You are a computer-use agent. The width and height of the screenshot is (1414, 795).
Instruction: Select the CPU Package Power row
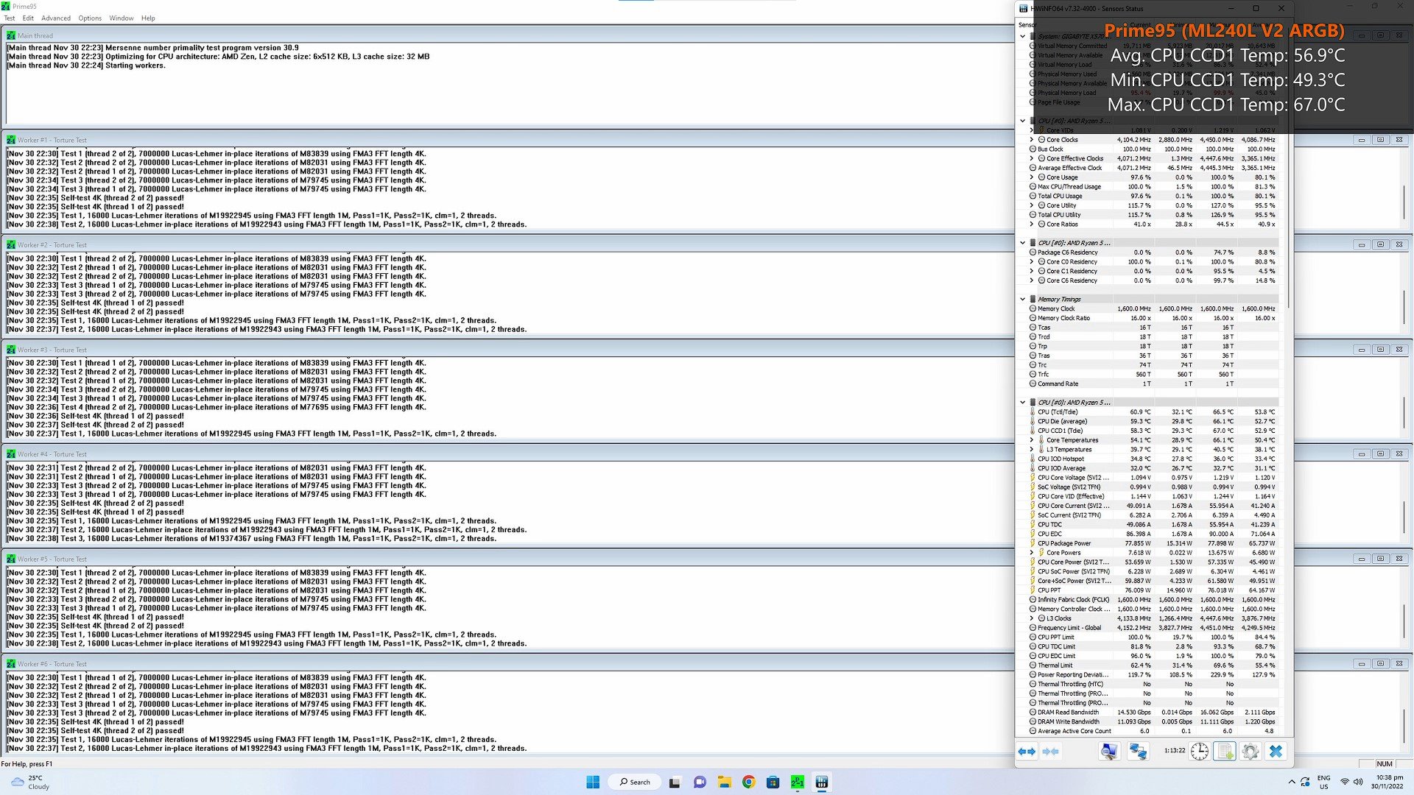1153,543
